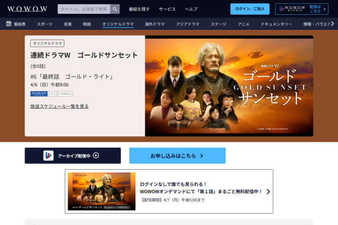Open the 番組表 calendar icon
338x225 pixels.
tap(9, 24)
